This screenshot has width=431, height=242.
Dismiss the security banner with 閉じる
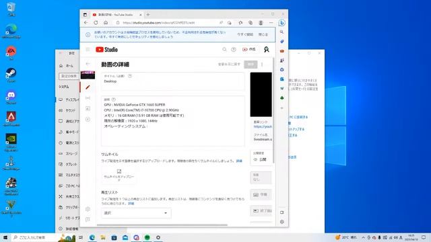tap(263, 34)
